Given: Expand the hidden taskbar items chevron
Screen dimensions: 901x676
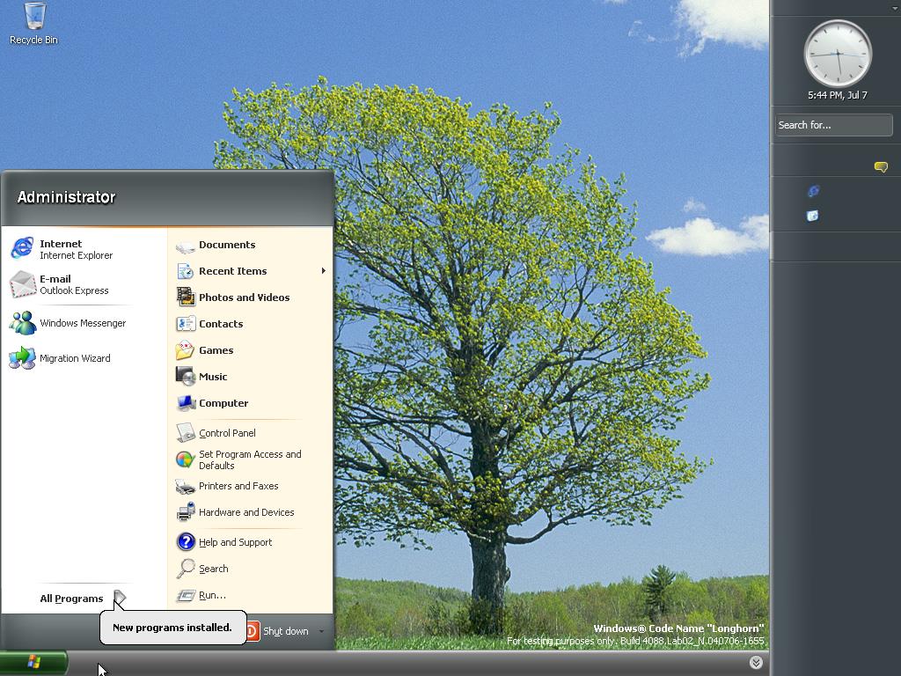Looking at the screenshot, I should coord(756,662).
